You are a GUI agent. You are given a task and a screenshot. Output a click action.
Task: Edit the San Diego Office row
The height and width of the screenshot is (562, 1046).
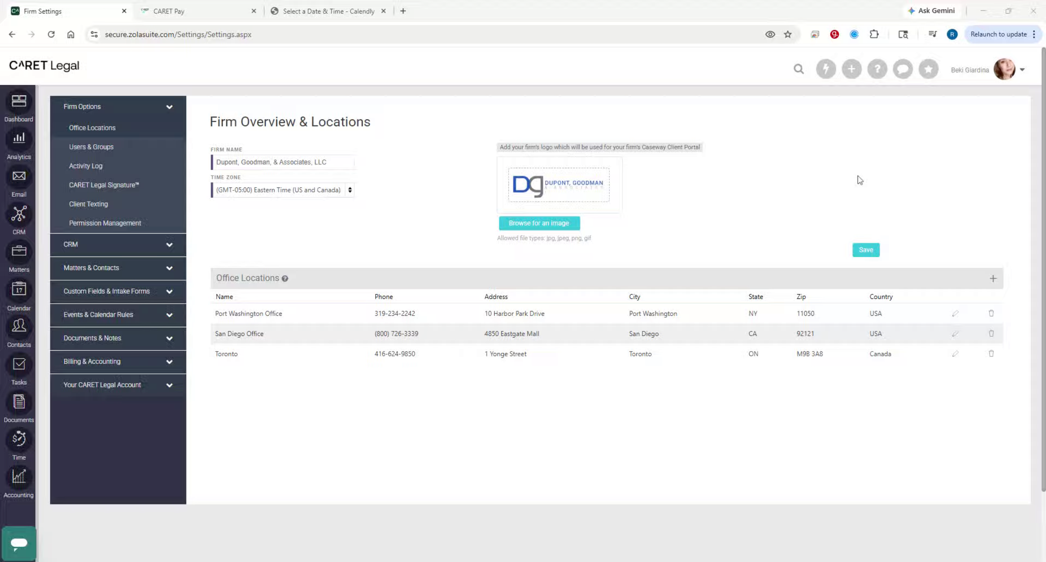pos(955,334)
